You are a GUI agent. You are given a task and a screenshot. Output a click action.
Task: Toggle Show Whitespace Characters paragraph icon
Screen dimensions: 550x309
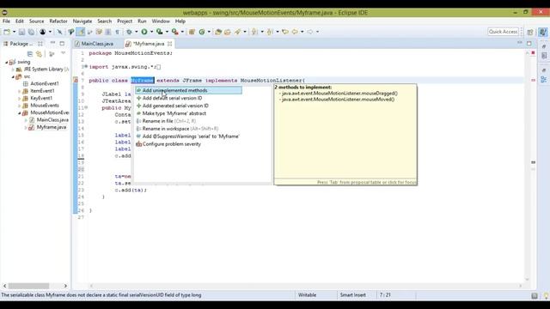point(117,32)
